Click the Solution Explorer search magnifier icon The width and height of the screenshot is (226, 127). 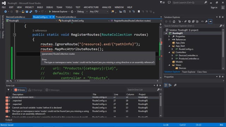tap(221, 26)
